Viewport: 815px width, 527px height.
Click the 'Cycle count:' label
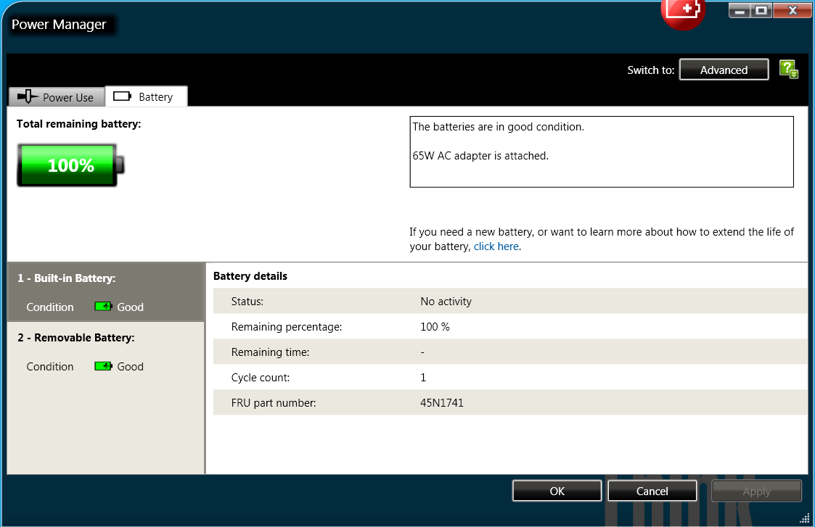261,378
